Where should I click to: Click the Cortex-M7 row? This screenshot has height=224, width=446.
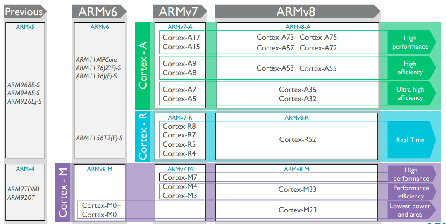point(273,177)
